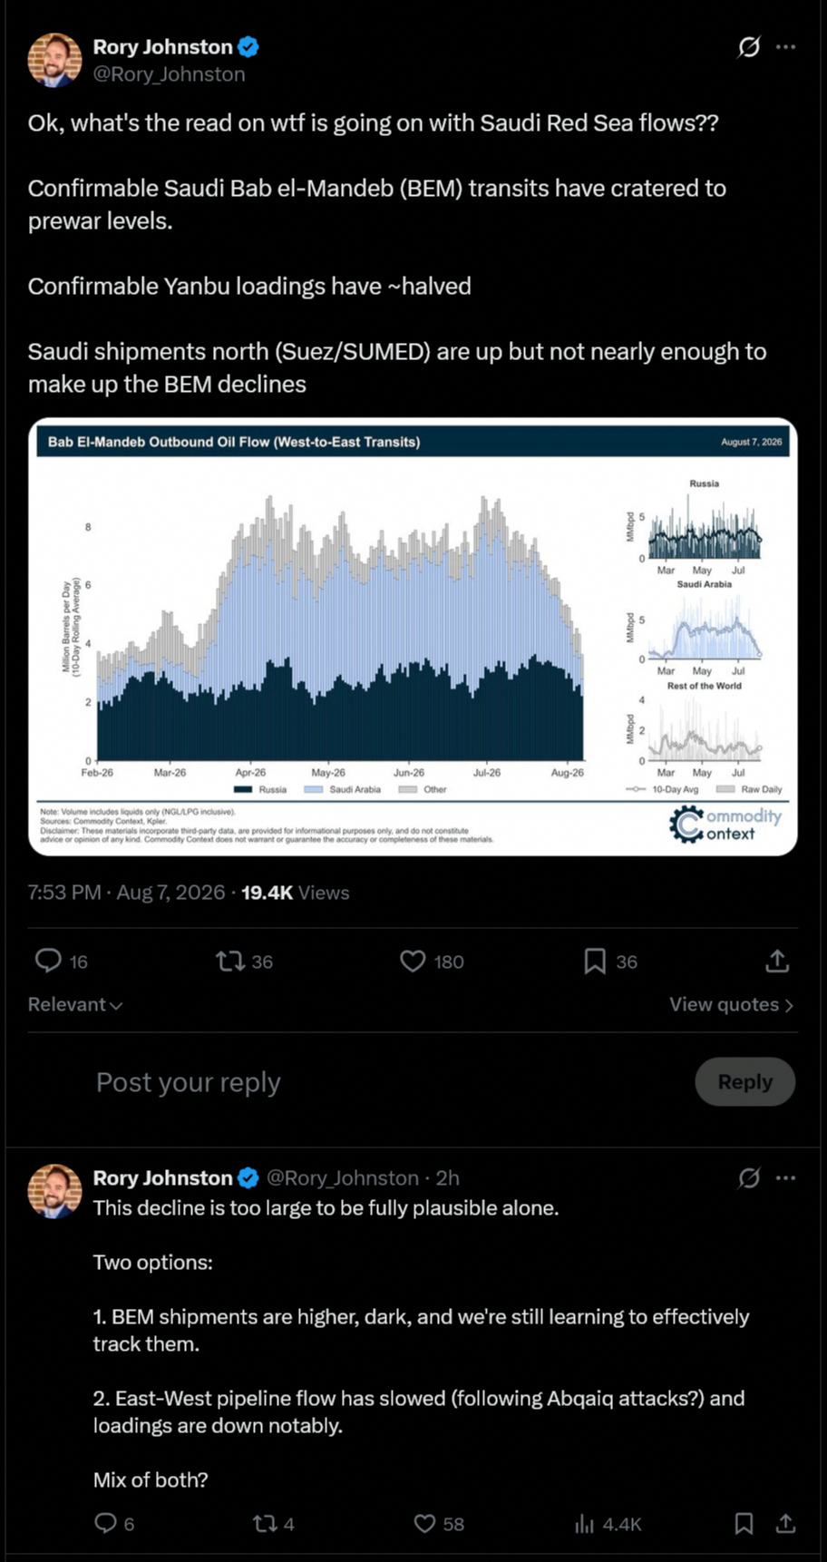Share the main post via share icon
827x1562 pixels.
point(777,961)
